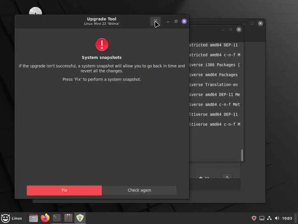Close the terminal output window behind
This screenshot has width=298, height=224.
pos(239,29)
